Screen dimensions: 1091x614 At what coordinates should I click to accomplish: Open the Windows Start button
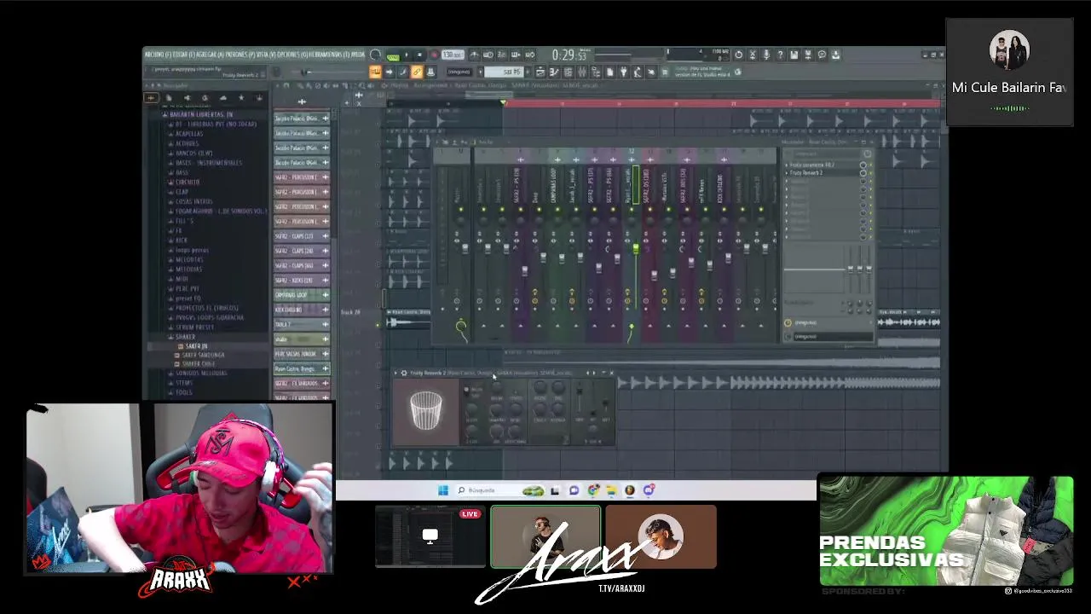[443, 489]
